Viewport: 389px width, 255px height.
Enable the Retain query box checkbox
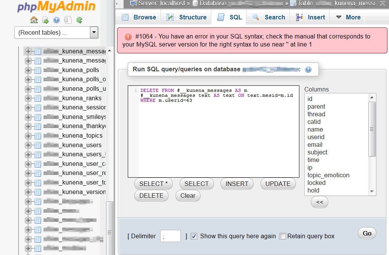283,236
